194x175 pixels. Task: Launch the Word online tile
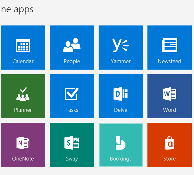pos(169,96)
